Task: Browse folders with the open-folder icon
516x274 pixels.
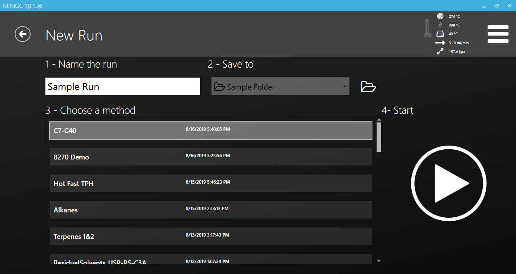Action: click(x=368, y=87)
